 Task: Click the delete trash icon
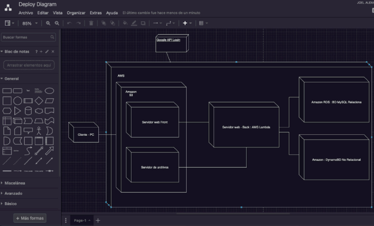click(91, 23)
